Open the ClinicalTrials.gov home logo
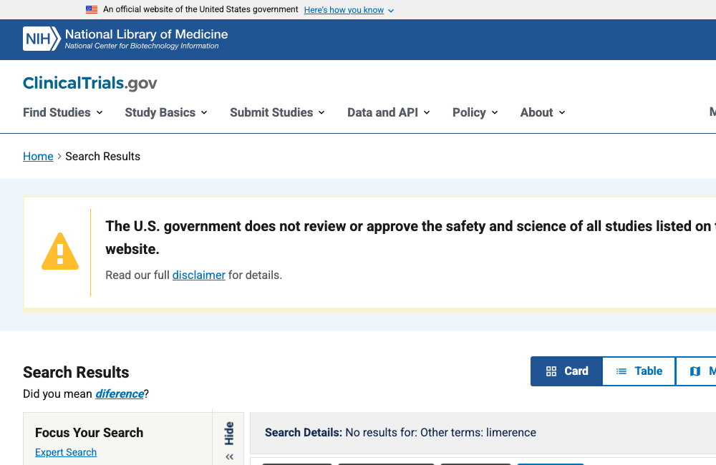The width and height of the screenshot is (716, 465). point(90,83)
